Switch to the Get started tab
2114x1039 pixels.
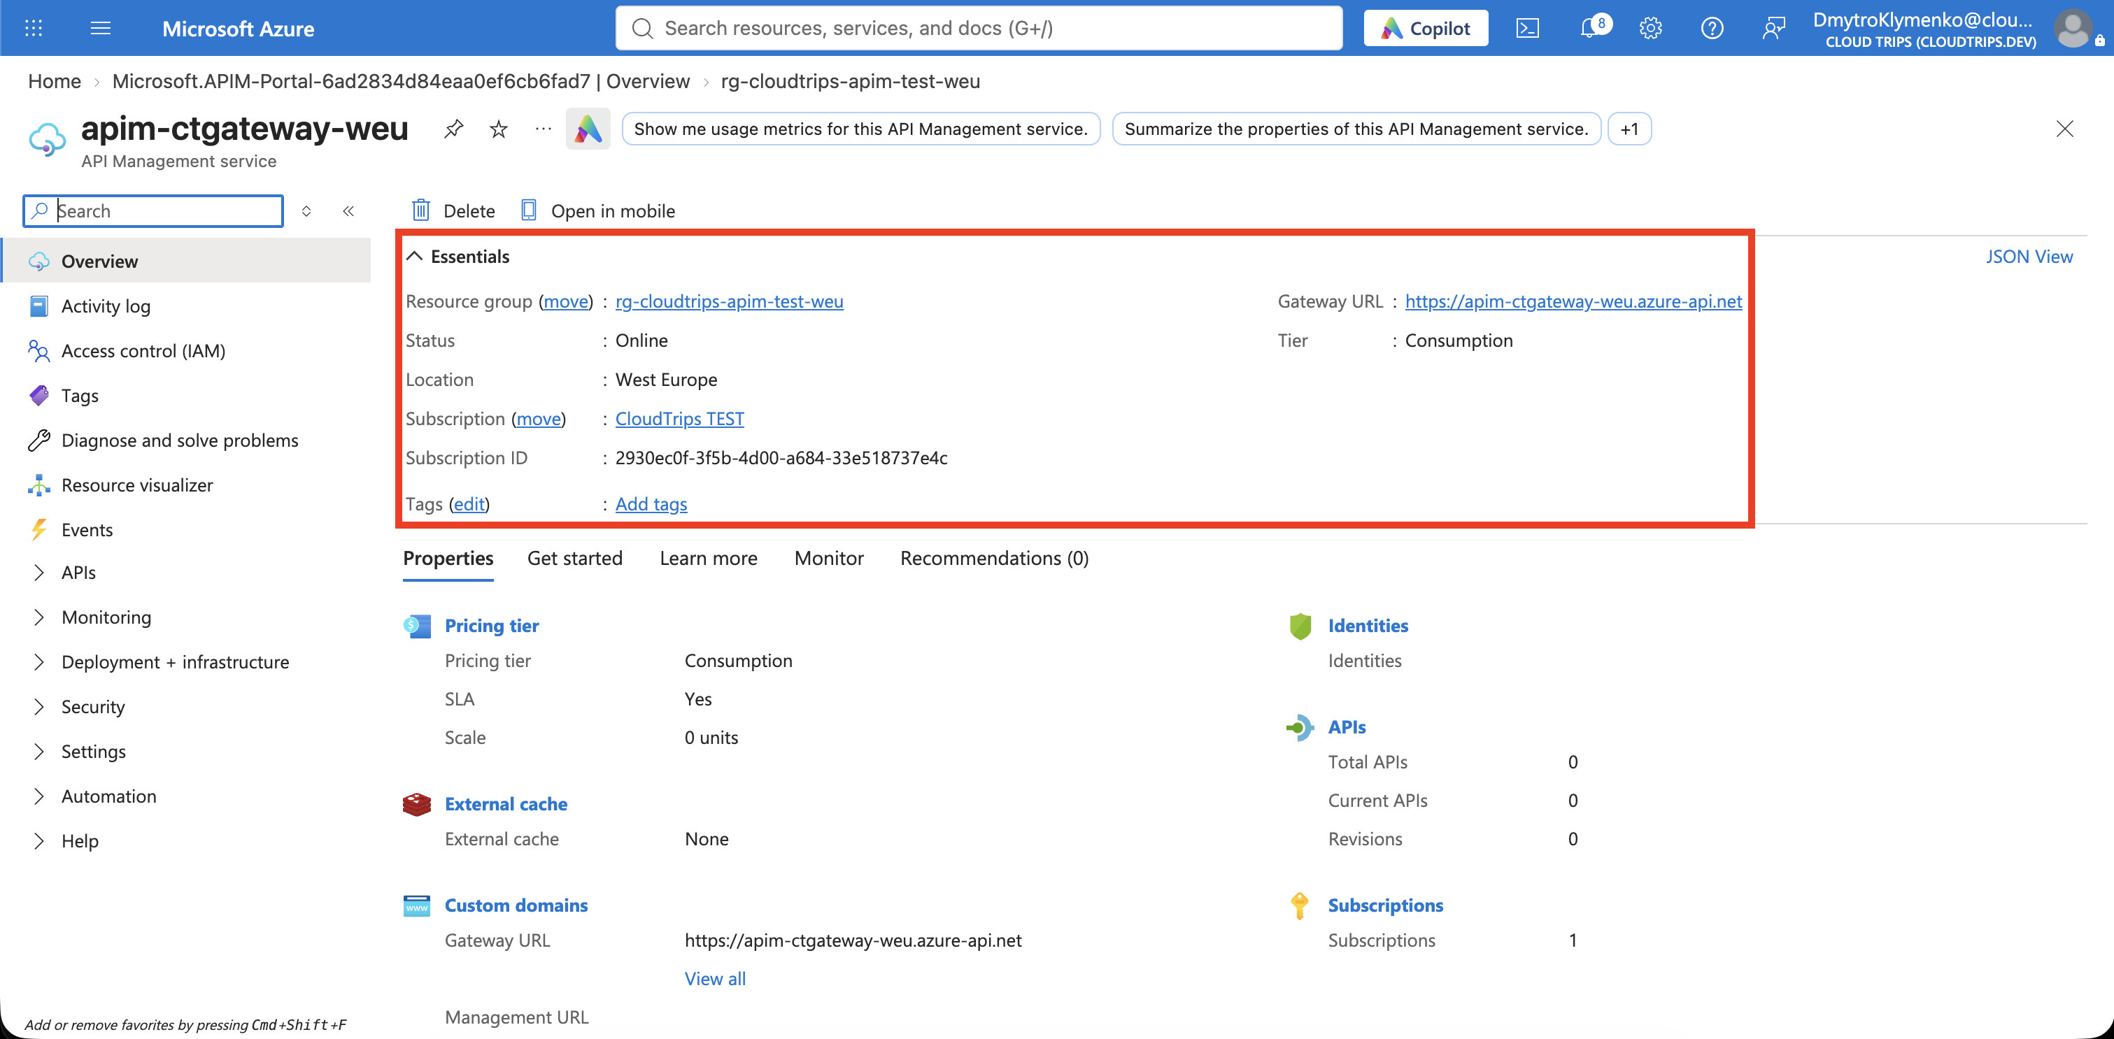point(574,559)
